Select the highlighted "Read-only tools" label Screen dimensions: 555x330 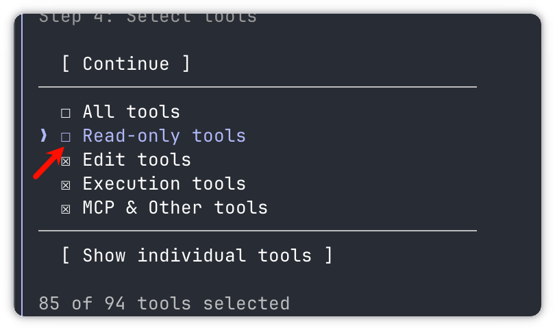[164, 136]
